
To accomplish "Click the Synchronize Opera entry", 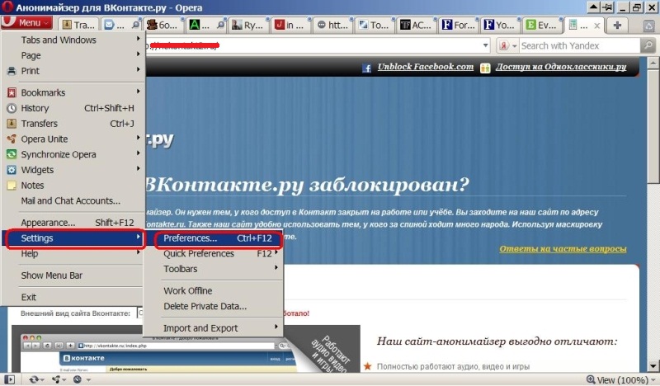I will [x=58, y=154].
